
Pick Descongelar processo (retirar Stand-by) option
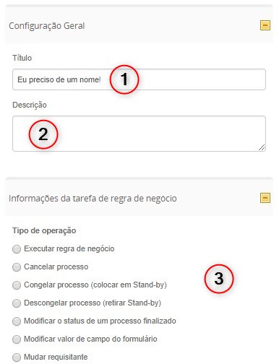pyautogui.click(x=17, y=303)
